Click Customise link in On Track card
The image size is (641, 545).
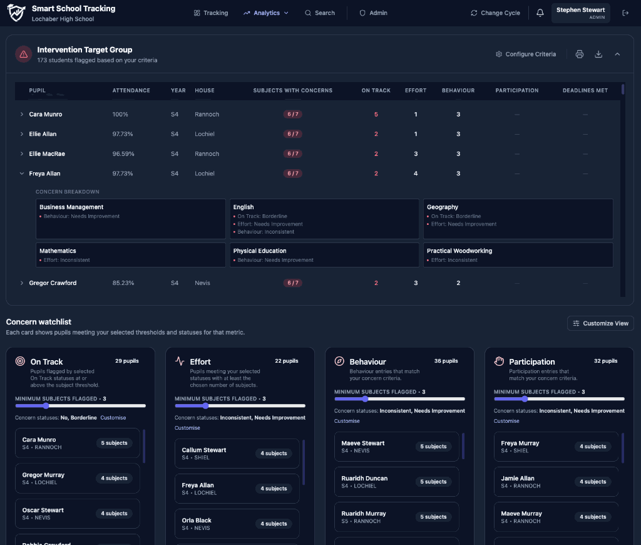click(x=113, y=418)
